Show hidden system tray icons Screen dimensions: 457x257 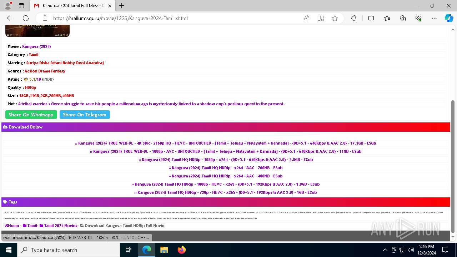tap(385, 250)
